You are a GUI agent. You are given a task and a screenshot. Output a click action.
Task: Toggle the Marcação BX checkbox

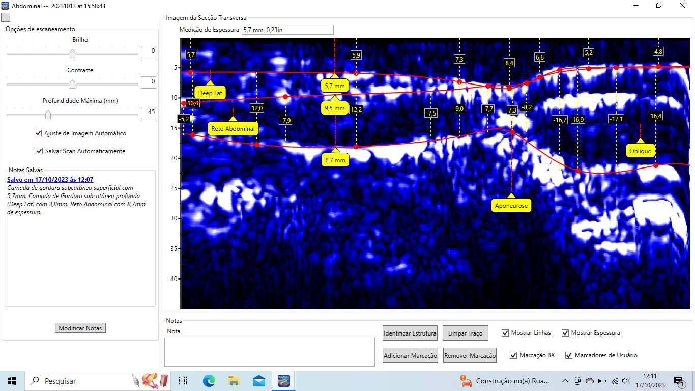513,355
